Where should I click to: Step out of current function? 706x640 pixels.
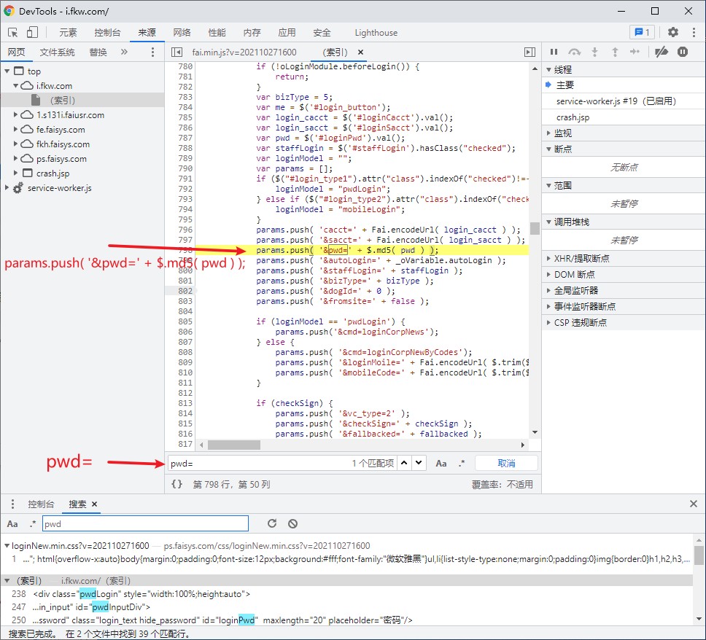click(615, 52)
